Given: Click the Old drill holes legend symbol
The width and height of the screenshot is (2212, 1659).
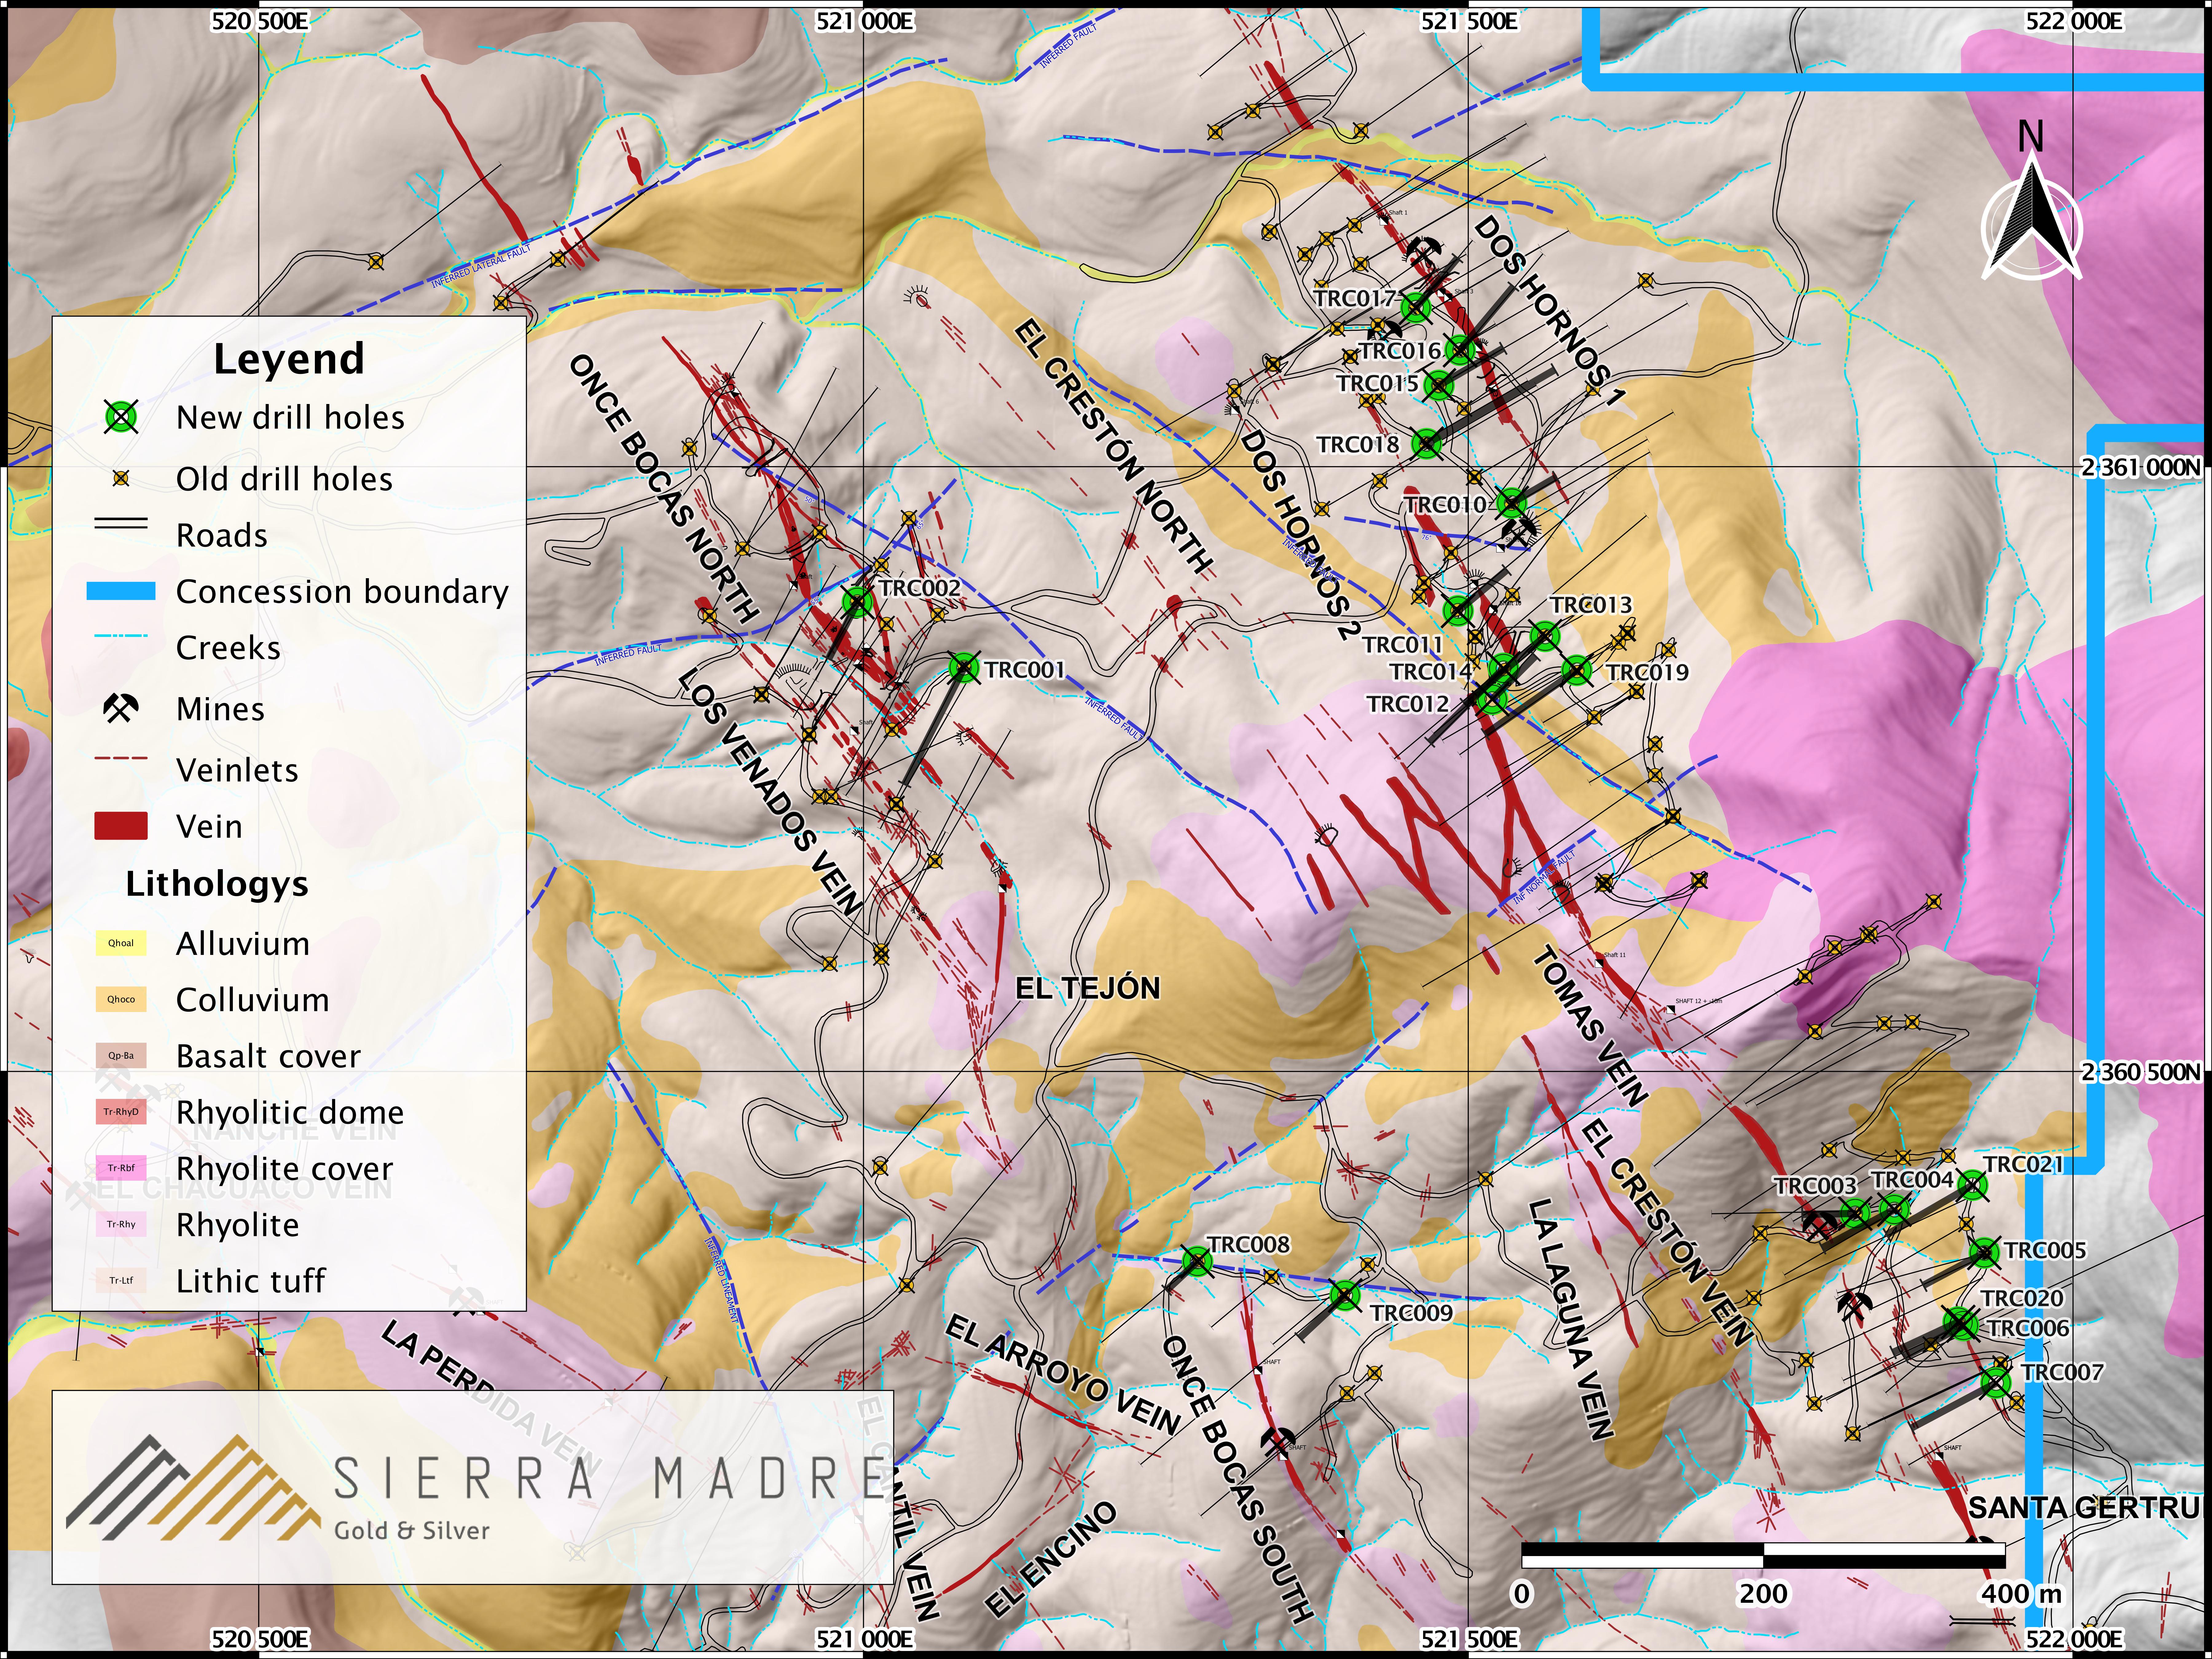Looking at the screenshot, I should (x=121, y=479).
